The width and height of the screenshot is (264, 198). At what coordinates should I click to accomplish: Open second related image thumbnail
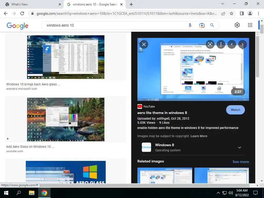221,175
